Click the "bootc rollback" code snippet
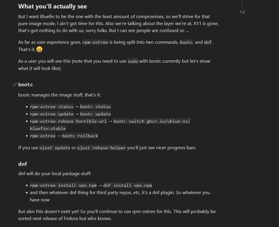This screenshot has height=227, width=279. click(x=80, y=136)
